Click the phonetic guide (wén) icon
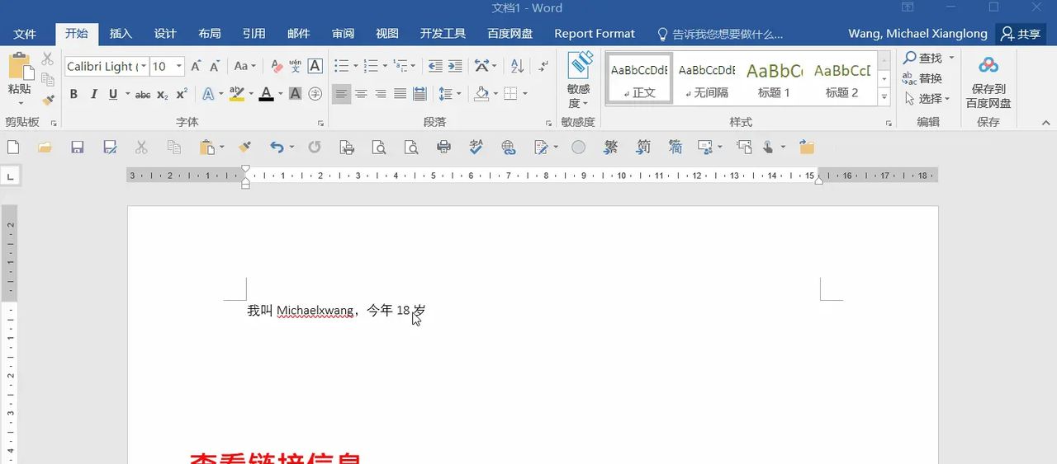1057x464 pixels. click(296, 66)
